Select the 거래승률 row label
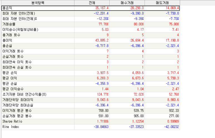 (x=9, y=24)
